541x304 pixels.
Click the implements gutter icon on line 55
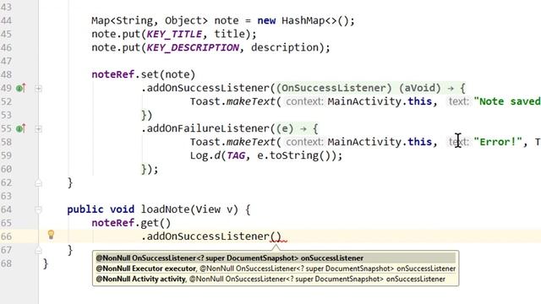tap(20, 128)
